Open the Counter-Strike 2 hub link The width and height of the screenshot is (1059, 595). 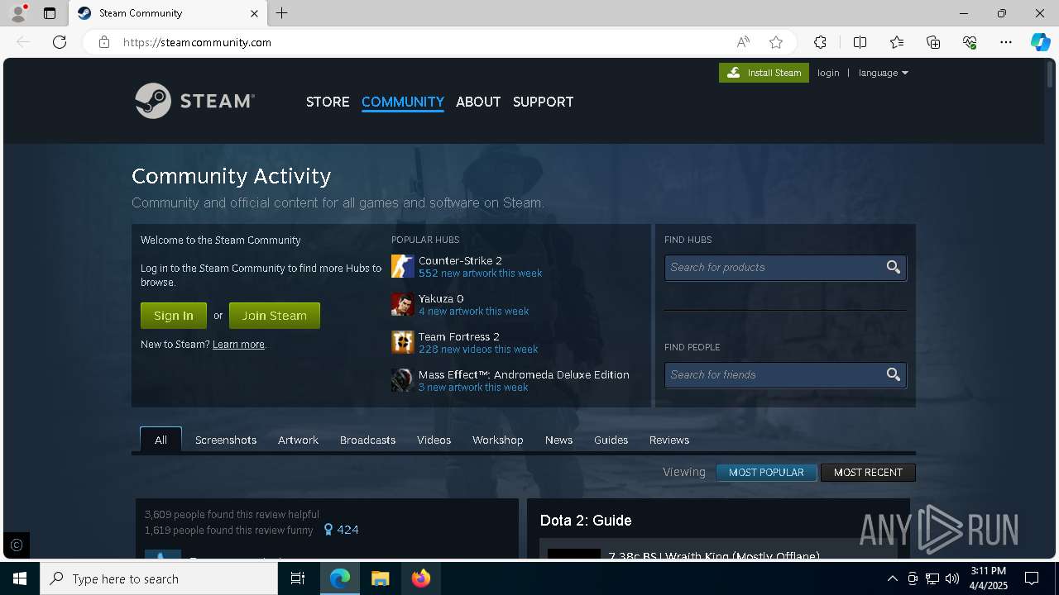[x=460, y=260]
